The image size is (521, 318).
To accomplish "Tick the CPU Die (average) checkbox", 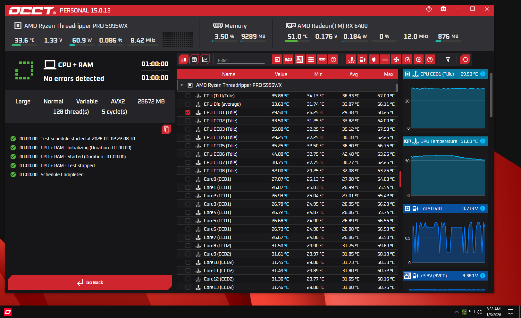I will (188, 104).
